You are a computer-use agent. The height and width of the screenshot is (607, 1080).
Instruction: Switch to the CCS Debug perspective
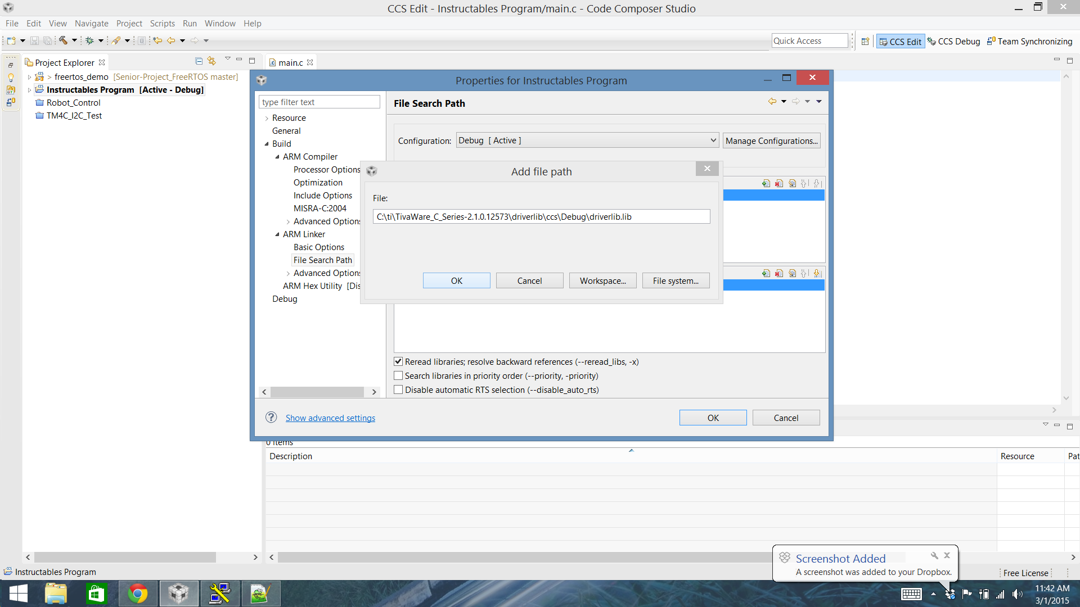click(954, 41)
